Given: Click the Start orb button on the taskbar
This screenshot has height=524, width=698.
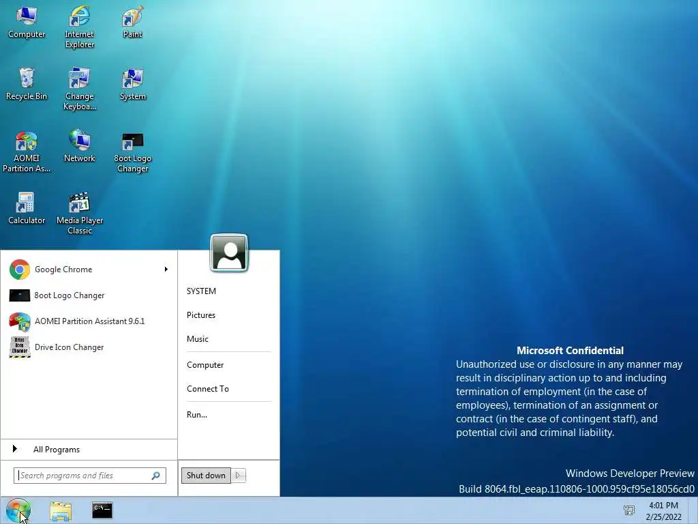Looking at the screenshot, I should click(18, 510).
